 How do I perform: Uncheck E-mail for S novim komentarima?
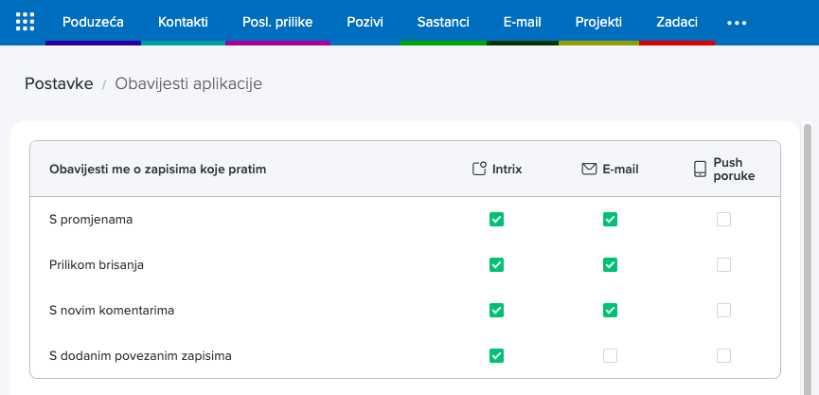[610, 311]
